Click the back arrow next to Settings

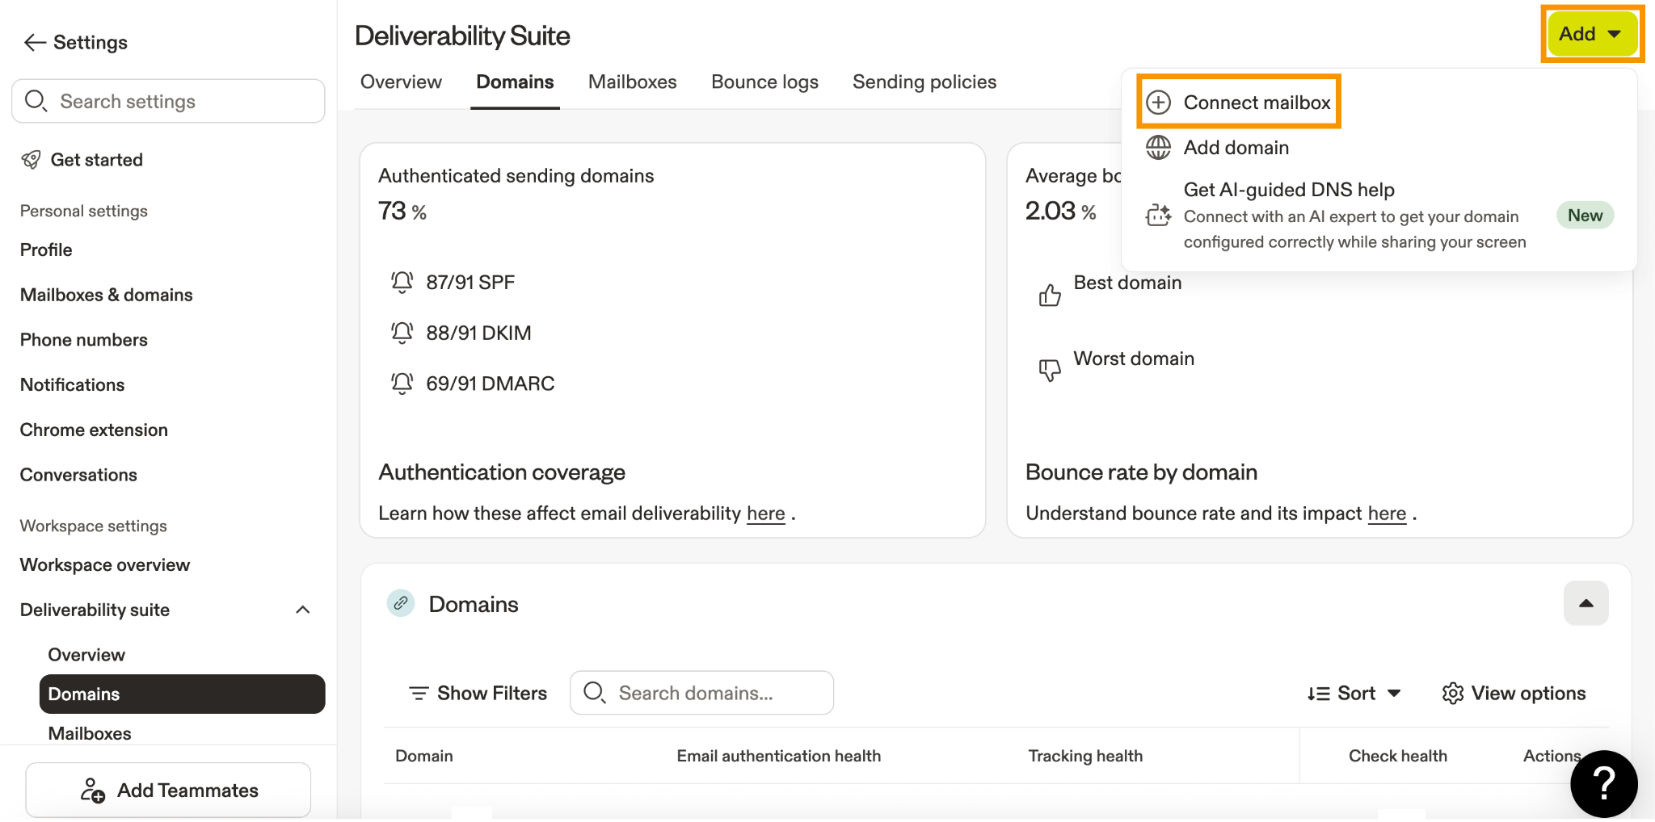(x=35, y=43)
